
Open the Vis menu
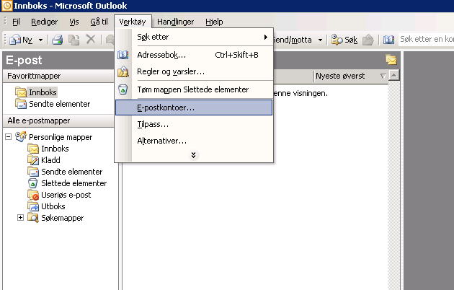point(74,22)
